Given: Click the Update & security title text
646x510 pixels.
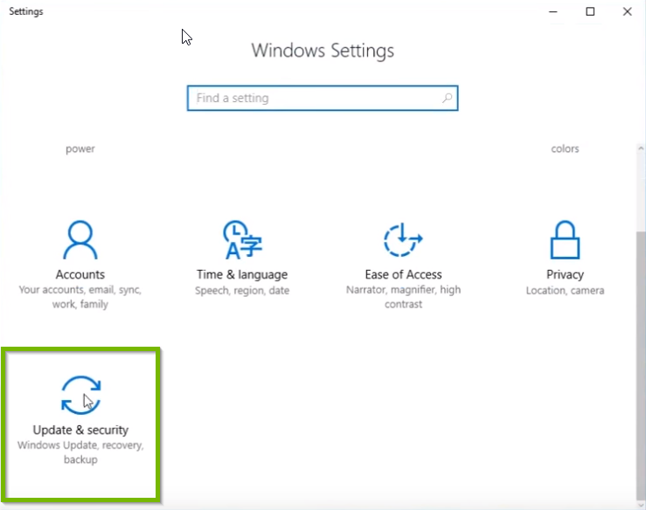Looking at the screenshot, I should click(80, 430).
